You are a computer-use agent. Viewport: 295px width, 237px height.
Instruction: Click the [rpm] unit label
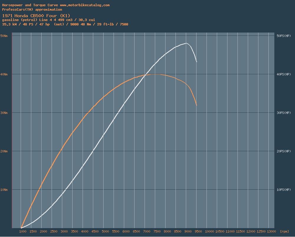284,231
